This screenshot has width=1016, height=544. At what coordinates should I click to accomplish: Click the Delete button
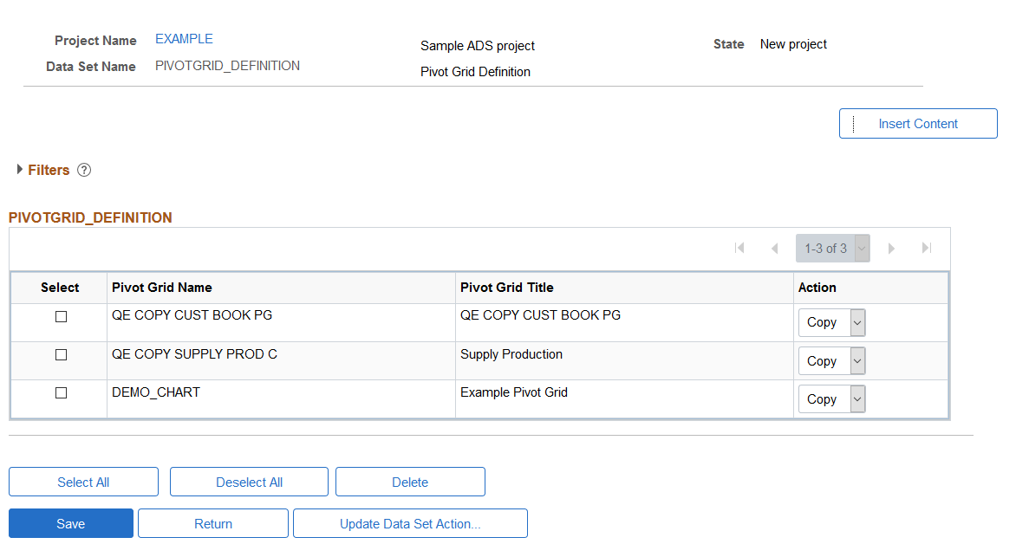coord(410,482)
